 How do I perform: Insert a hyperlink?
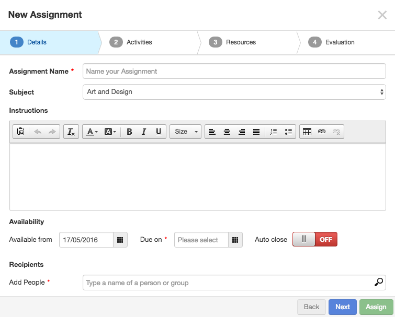[322, 132]
